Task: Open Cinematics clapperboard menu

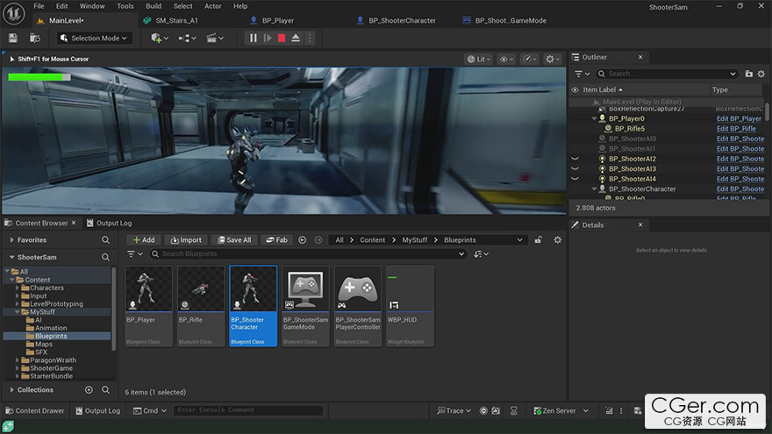Action: 215,38
